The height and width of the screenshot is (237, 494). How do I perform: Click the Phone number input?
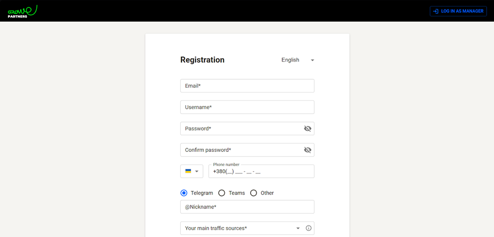(261, 171)
